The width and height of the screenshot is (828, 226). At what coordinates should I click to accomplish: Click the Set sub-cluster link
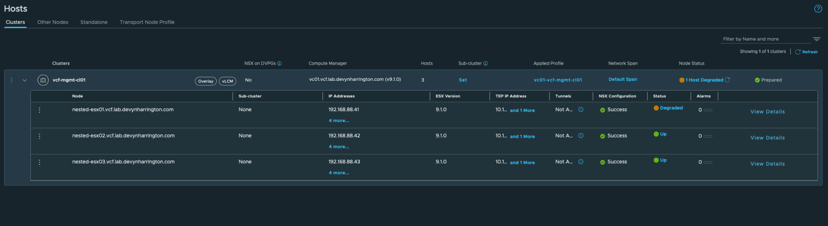tap(463, 80)
